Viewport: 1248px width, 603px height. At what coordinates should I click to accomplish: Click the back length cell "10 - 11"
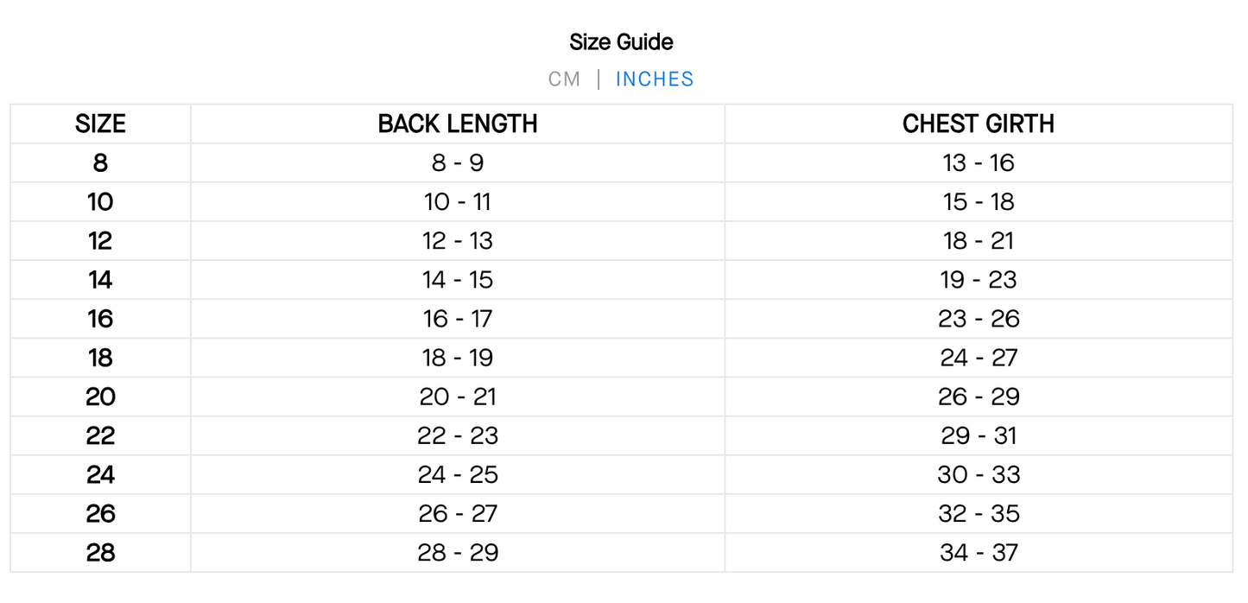[458, 202]
